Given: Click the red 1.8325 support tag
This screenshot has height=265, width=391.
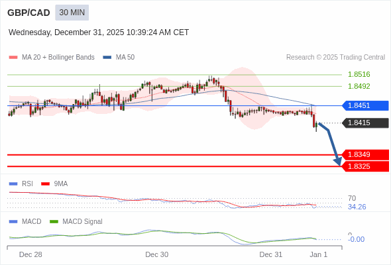Looking at the screenshot, I should tap(365, 166).
